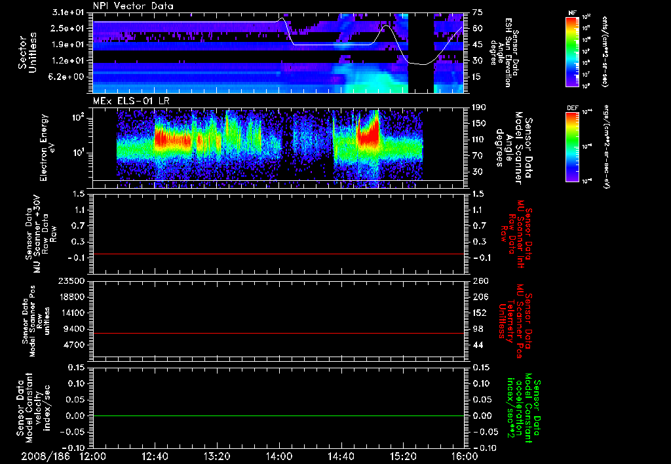Click the "152" telemetry axis value
671x464 pixels.
coord(479,313)
